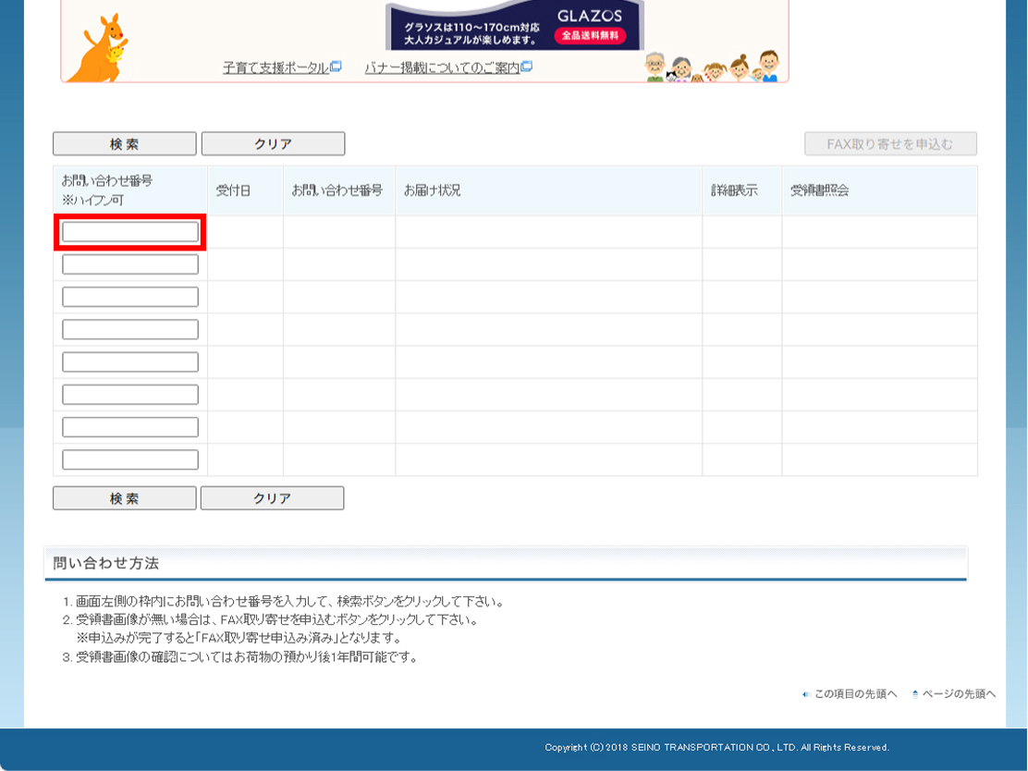Focus the last inquiry number input field
This screenshot has height=771, width=1028.
130,459
